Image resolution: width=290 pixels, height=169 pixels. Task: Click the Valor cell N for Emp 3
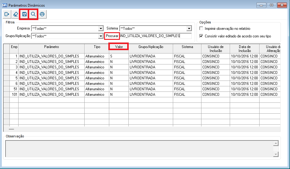tap(119, 67)
